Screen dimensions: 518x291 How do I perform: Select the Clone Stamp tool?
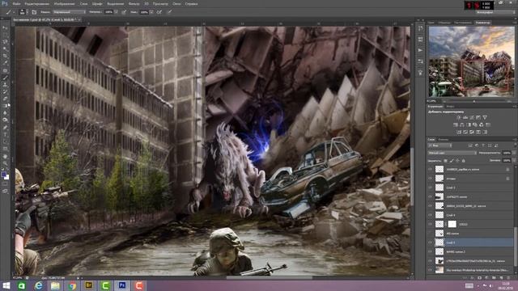pos(5,85)
